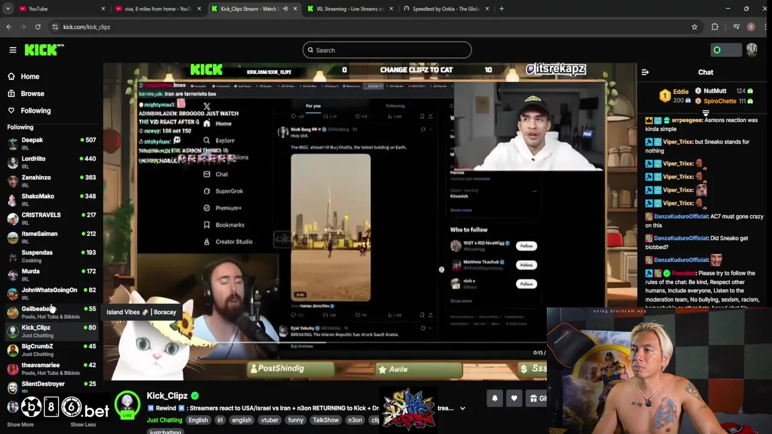Click the Browse icon in sidebar

tap(11, 93)
